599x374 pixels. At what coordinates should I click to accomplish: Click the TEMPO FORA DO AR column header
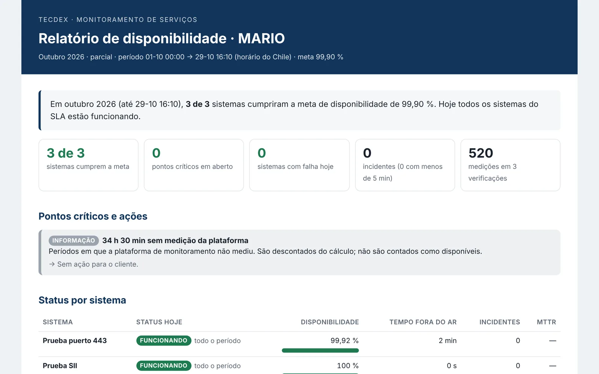point(423,322)
